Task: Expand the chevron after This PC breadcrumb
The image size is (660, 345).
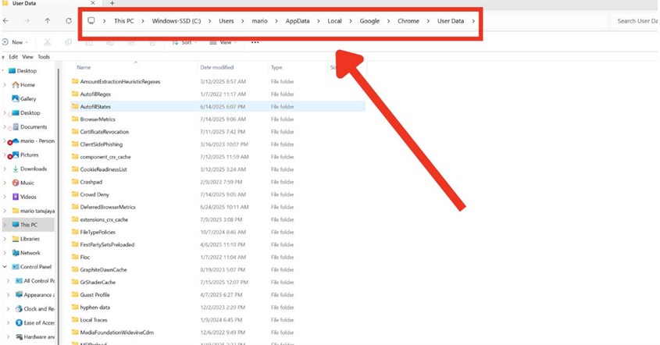Action: point(143,20)
